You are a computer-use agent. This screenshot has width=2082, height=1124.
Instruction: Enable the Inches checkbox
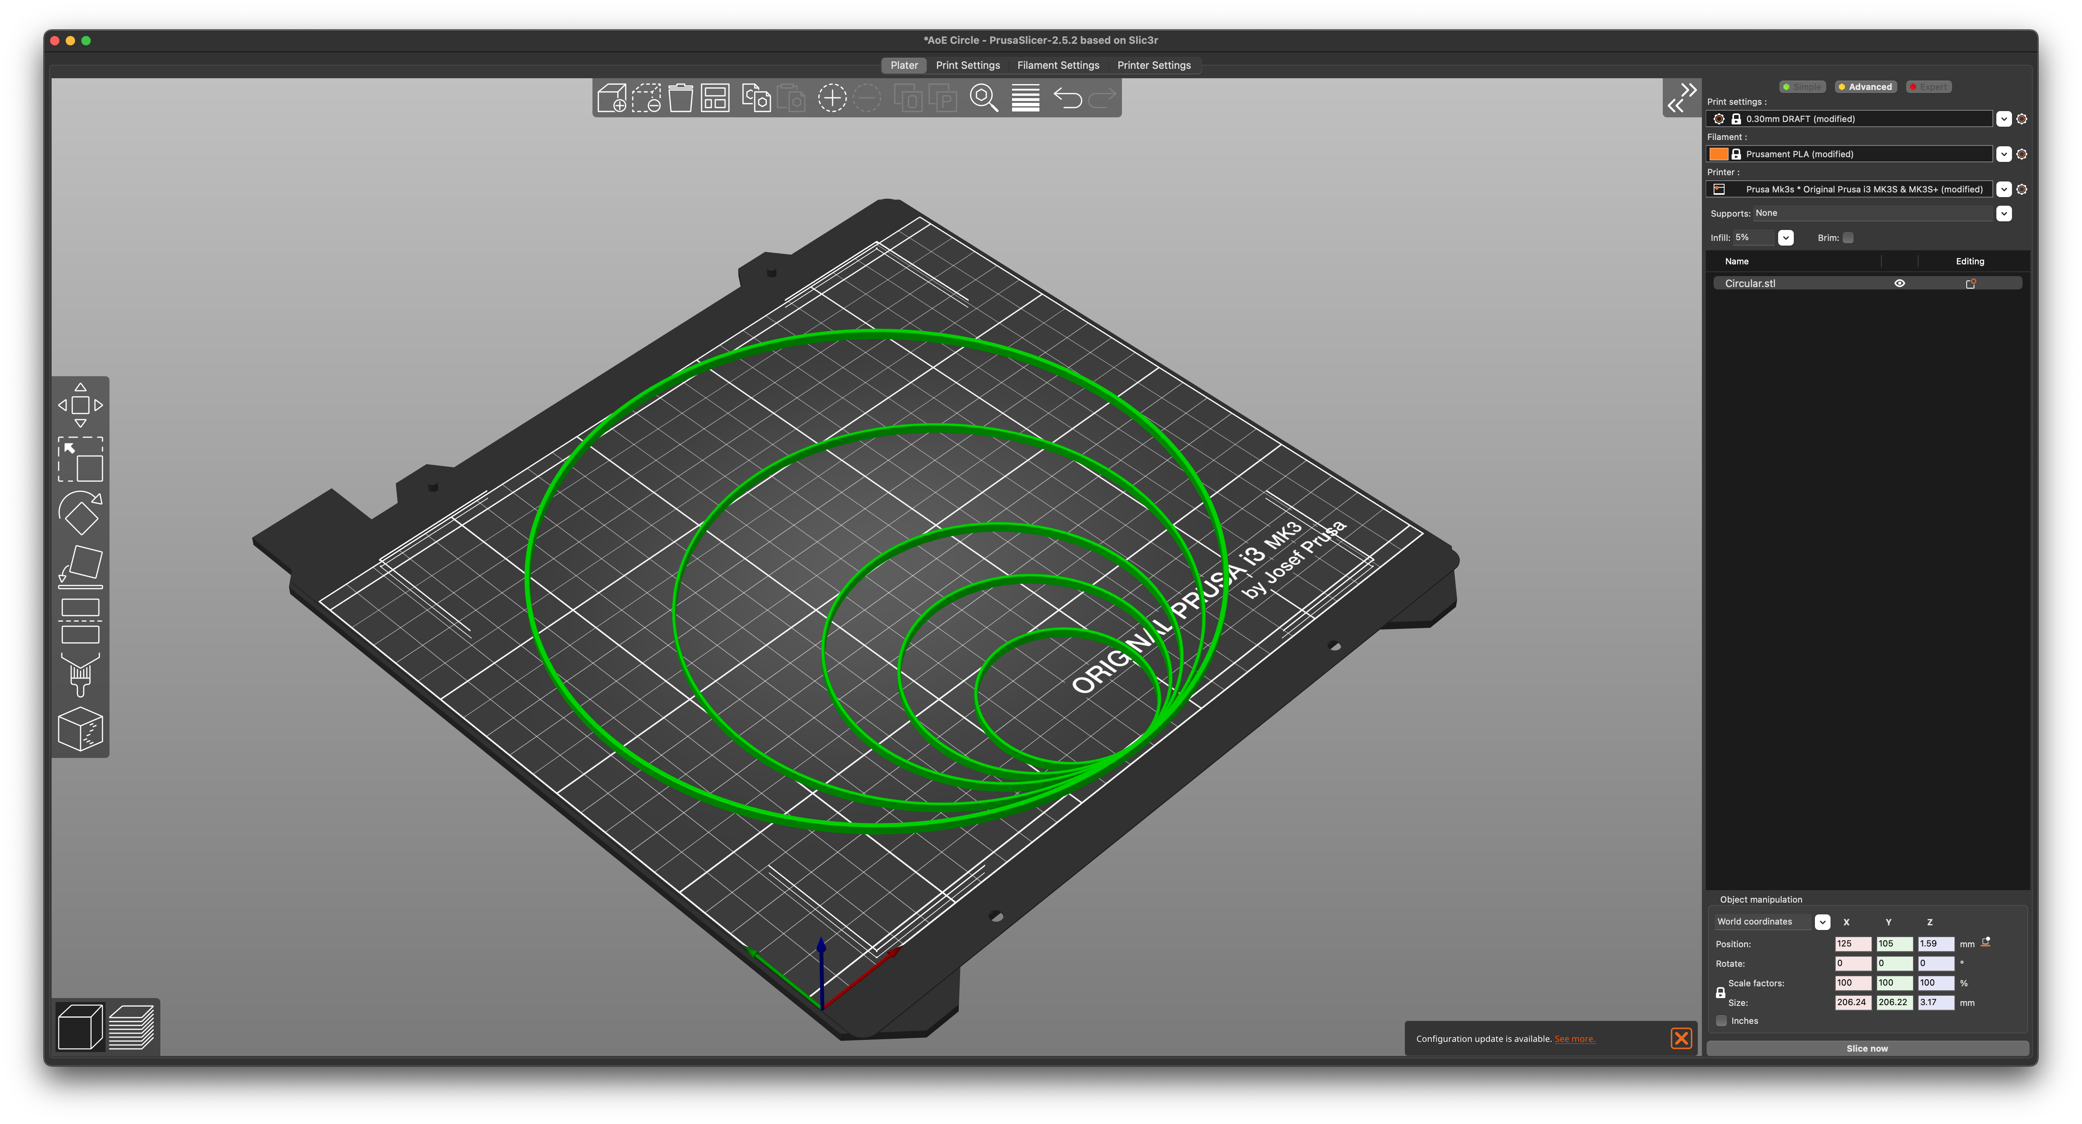click(1722, 1021)
